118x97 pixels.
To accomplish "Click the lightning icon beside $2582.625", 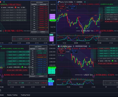I will coord(2,76).
